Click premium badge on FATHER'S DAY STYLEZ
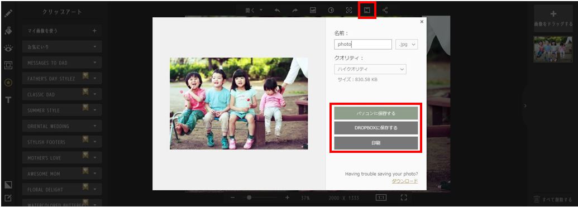This screenshot has height=207, width=578. (85, 76)
